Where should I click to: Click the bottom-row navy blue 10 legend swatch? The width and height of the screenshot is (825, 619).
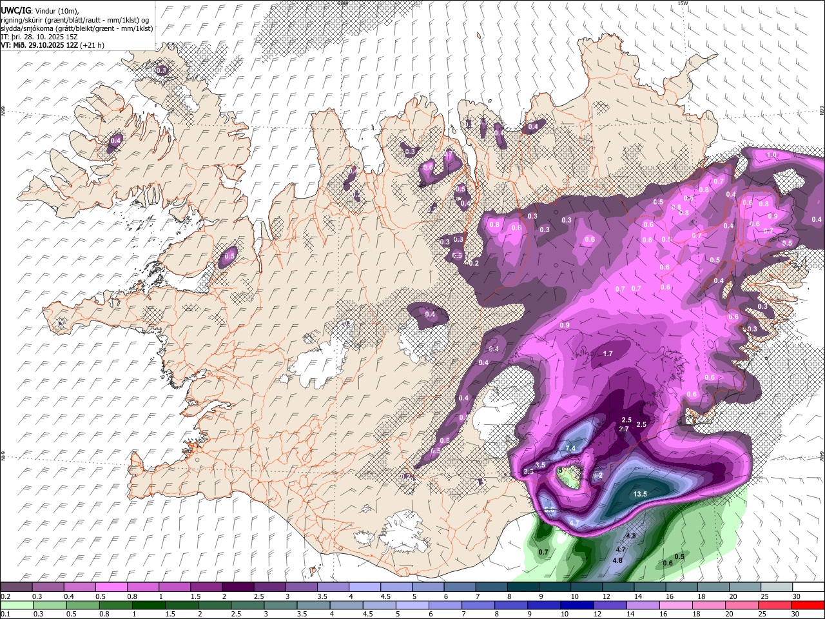click(x=577, y=605)
